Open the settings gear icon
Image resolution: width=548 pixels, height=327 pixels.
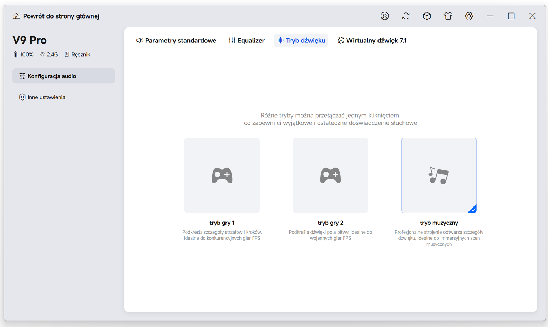(x=469, y=16)
